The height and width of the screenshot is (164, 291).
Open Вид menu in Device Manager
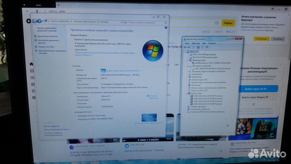(204, 43)
